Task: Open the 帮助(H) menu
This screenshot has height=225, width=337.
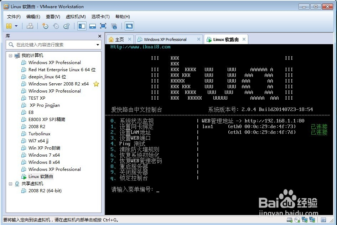Action: click(123, 16)
